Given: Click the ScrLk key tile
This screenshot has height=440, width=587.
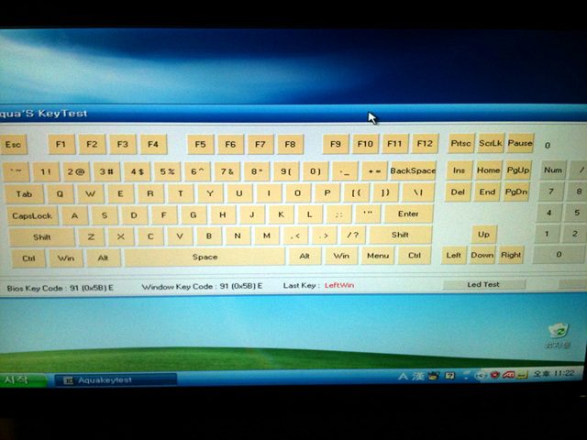Looking at the screenshot, I should tap(491, 143).
